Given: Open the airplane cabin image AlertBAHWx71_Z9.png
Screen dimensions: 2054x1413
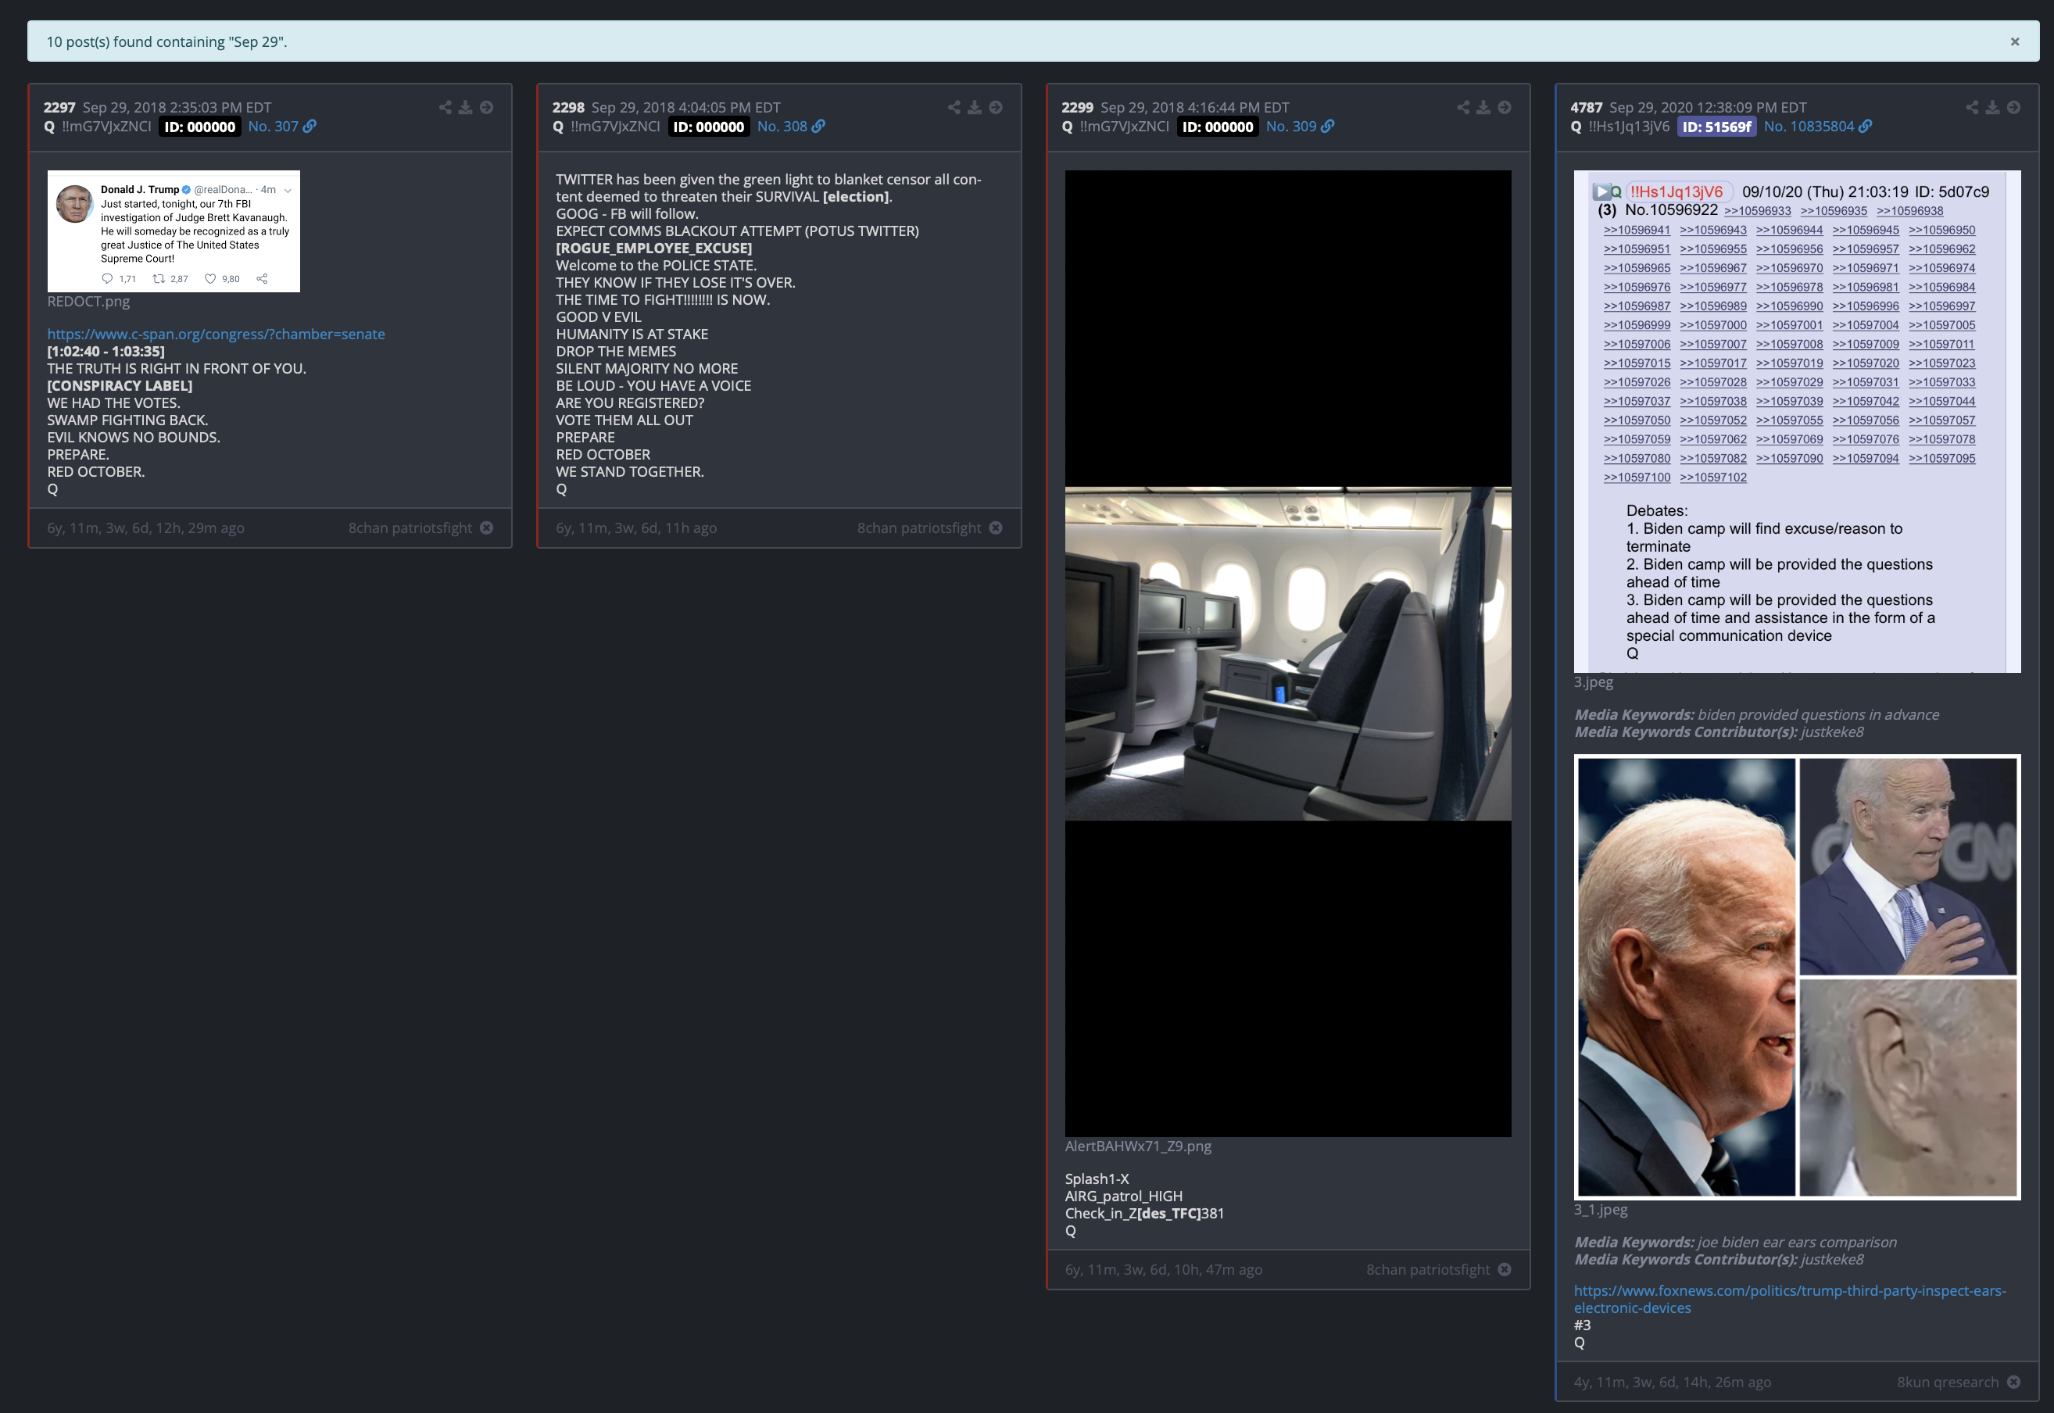Looking at the screenshot, I should 1287,653.
